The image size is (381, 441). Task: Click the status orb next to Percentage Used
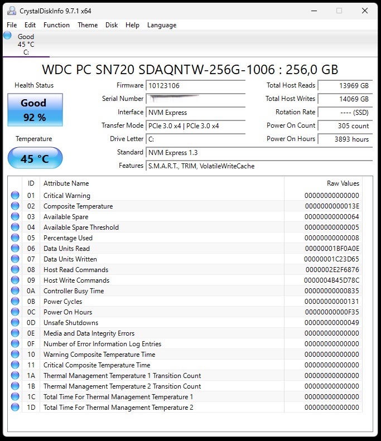pos(15,238)
